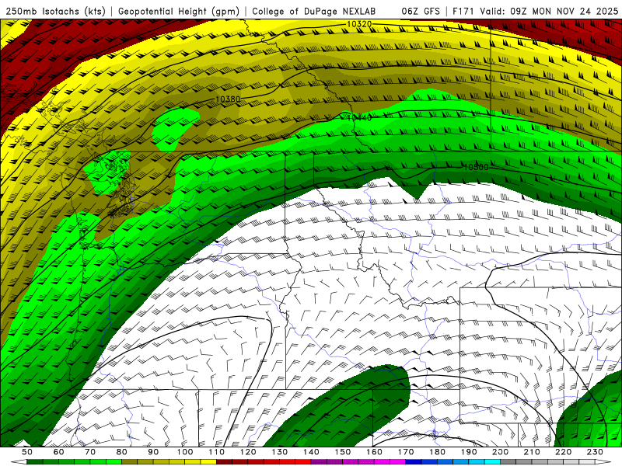Click the 160 knot legend value
622x466 pixels.
tap(374, 452)
